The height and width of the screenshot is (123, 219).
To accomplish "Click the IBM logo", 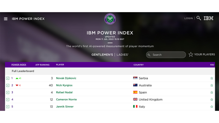I will [x=208, y=18].
